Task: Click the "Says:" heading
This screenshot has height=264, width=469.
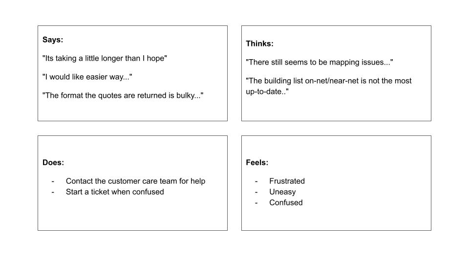Action: coord(53,40)
